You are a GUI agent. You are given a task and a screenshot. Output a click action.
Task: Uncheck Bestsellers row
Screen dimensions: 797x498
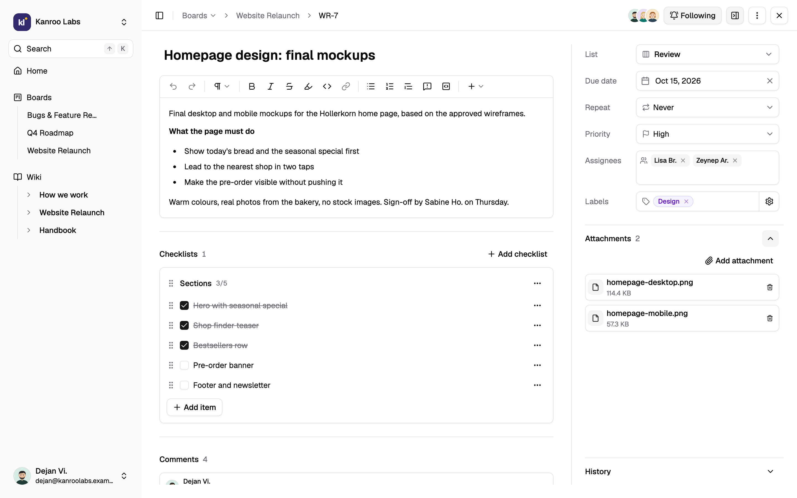[184, 345]
